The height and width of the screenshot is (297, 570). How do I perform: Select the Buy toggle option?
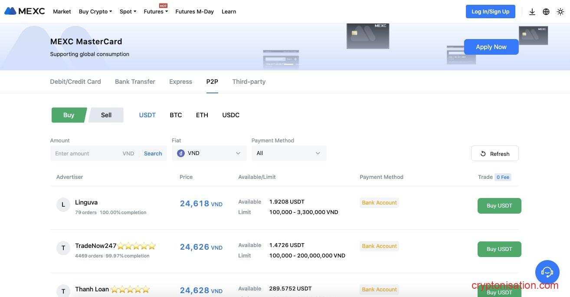(x=69, y=115)
